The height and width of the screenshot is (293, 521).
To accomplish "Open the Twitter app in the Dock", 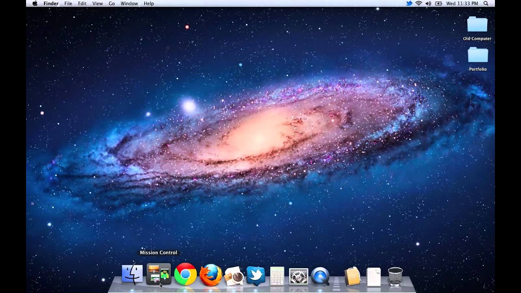I will tap(256, 276).
